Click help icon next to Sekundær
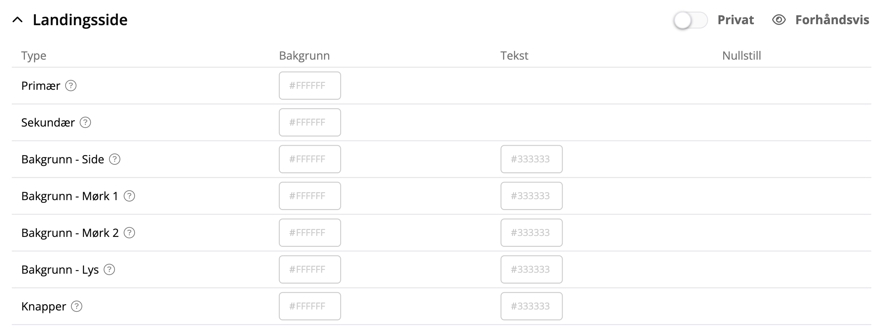The height and width of the screenshot is (332, 882). click(85, 123)
